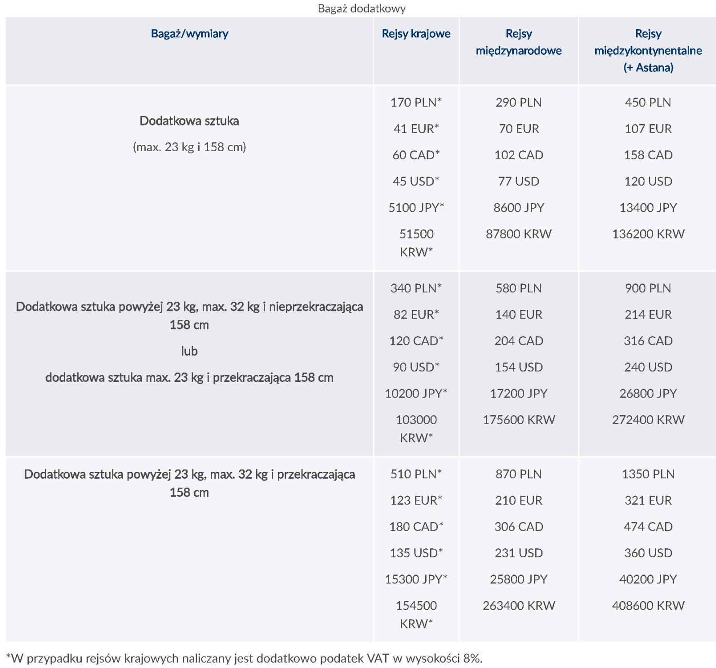Select the "290 PLN" international price
This screenshot has width=716, height=668.
[518, 103]
